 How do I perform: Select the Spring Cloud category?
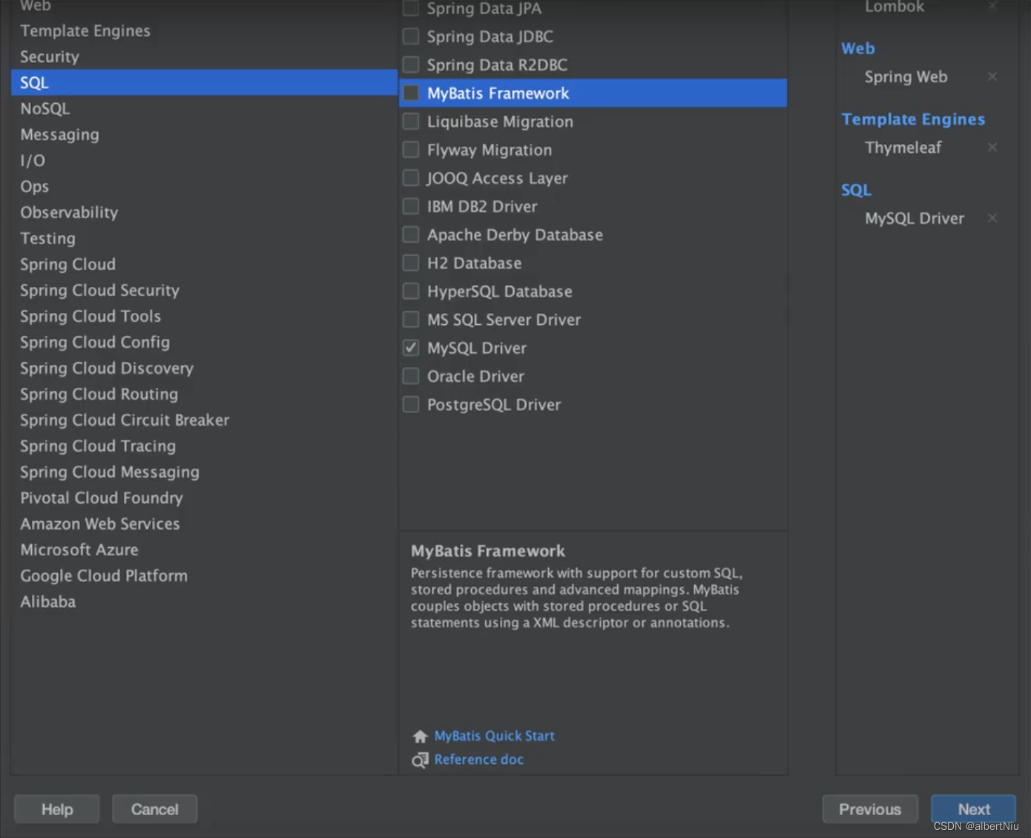point(204,265)
